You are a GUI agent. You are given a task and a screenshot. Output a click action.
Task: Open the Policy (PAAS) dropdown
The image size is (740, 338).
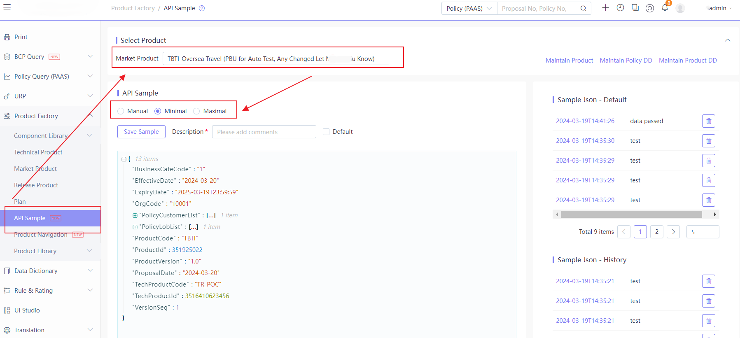469,8
